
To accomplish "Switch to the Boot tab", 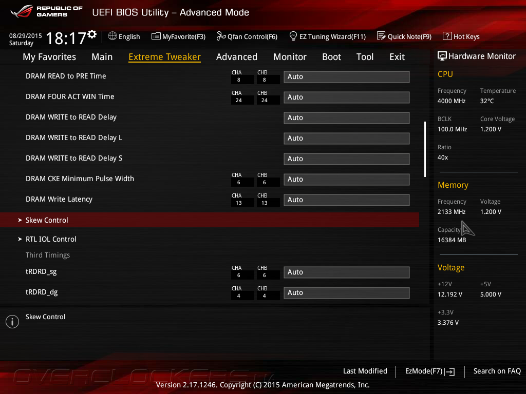I will click(x=331, y=57).
